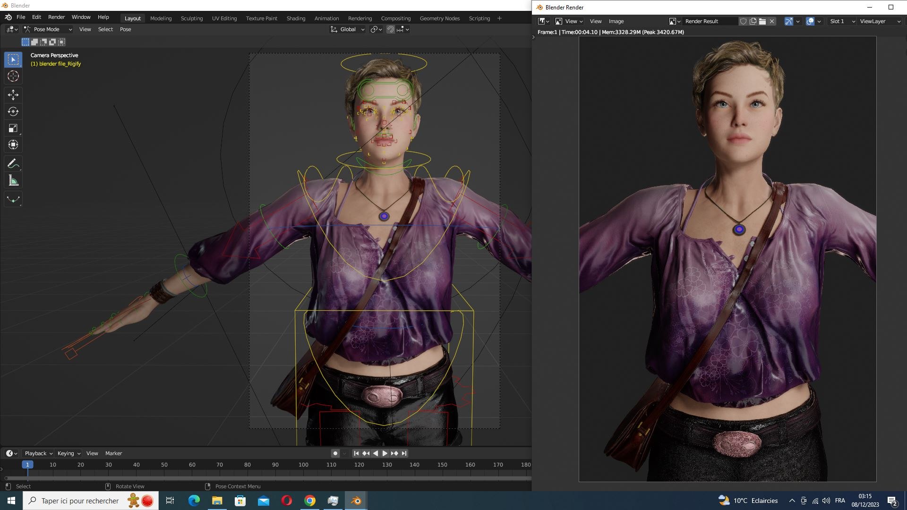
Task: Toggle fake user shield for Render Result
Action: [743, 21]
